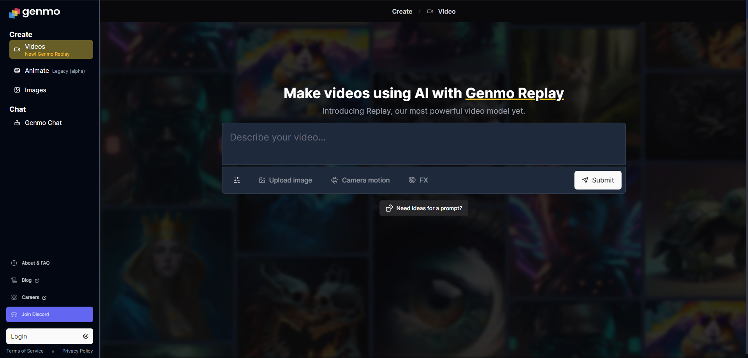Open the settings sliders icon

(x=237, y=180)
